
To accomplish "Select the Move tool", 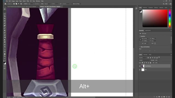I will point(5,9).
